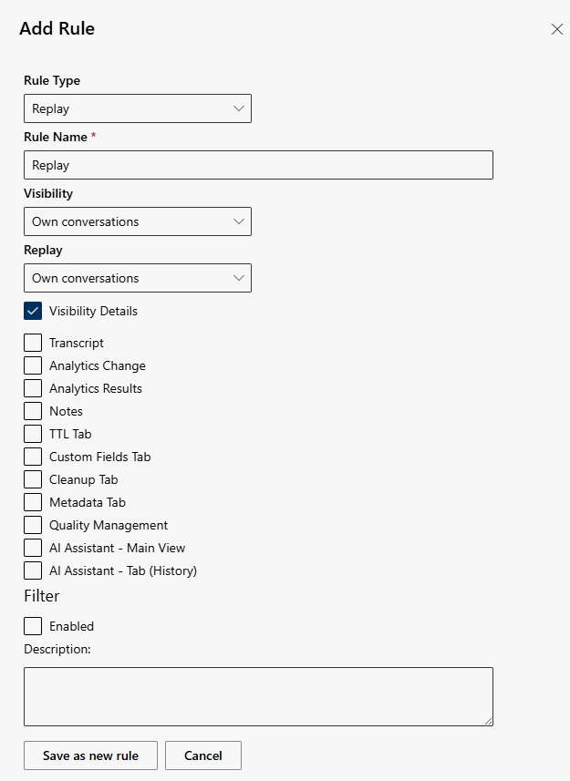Viewport: 570px width, 781px height.
Task: Open the Rule Type dropdown
Action: click(137, 108)
